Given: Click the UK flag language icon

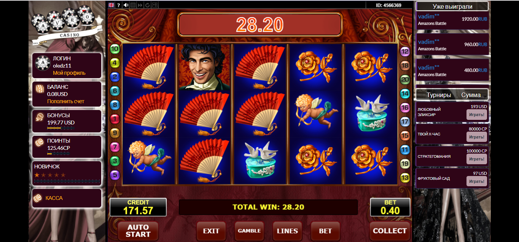Looking at the screenshot, I should pyautogui.click(x=111, y=5).
